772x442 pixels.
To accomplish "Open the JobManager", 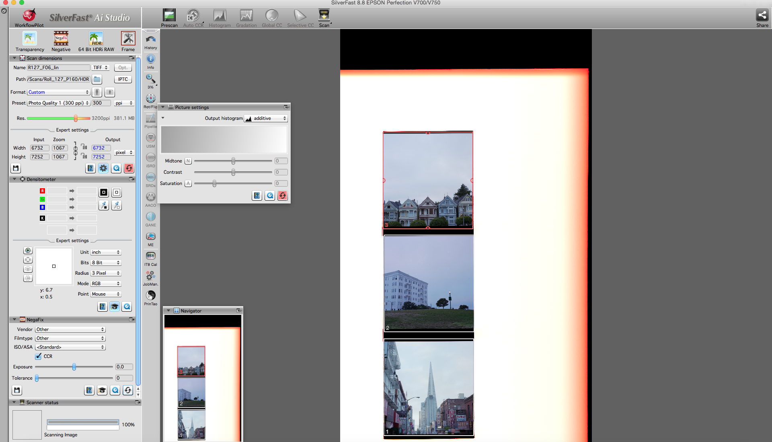I will (151, 278).
